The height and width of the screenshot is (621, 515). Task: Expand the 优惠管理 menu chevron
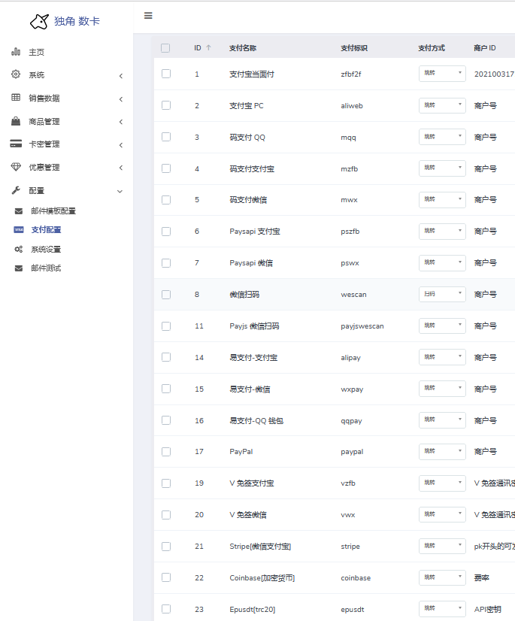(x=121, y=168)
